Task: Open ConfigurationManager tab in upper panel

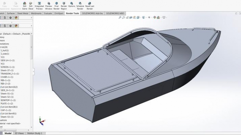Action: pyautogui.click(x=5, y=18)
